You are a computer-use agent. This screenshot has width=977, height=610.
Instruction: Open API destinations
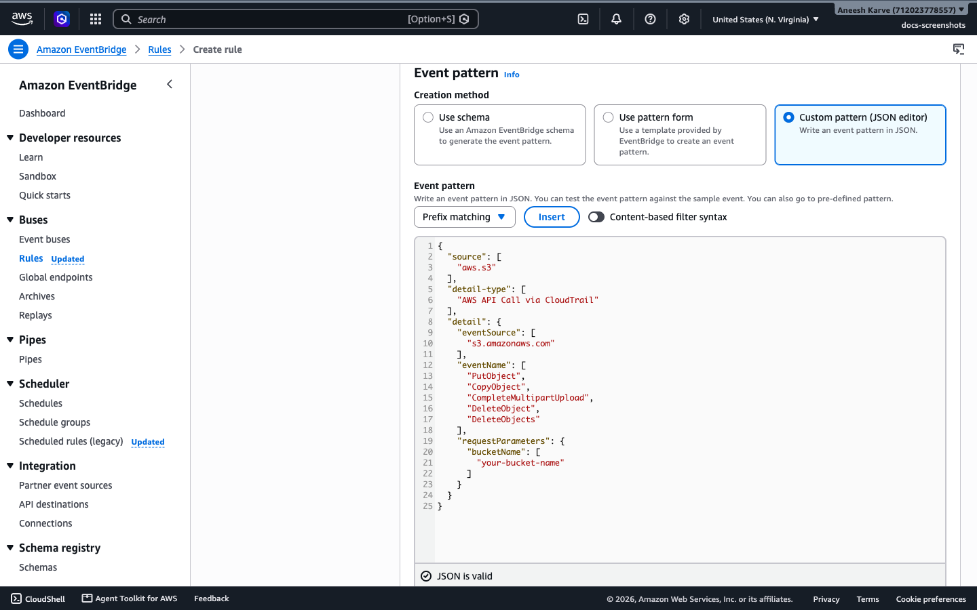click(x=54, y=504)
